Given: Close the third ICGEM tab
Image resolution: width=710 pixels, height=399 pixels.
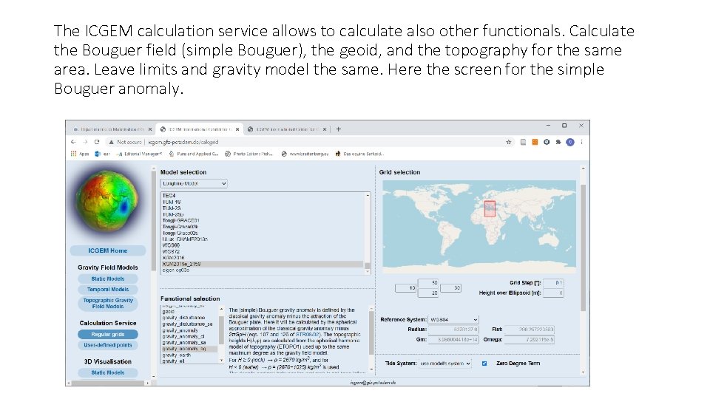Looking at the screenshot, I should (324, 129).
